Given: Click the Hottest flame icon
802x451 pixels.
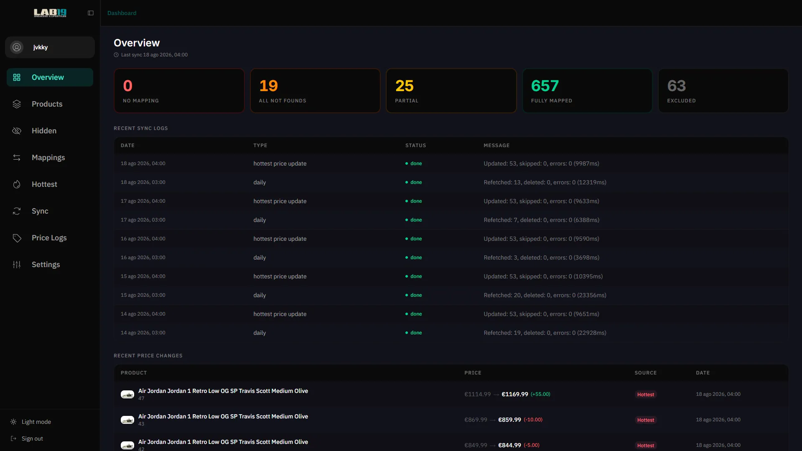Looking at the screenshot, I should (17, 184).
